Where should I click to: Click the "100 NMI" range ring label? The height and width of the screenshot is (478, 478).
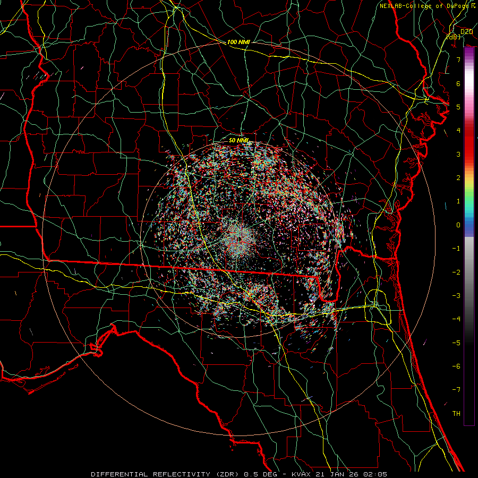[238, 42]
